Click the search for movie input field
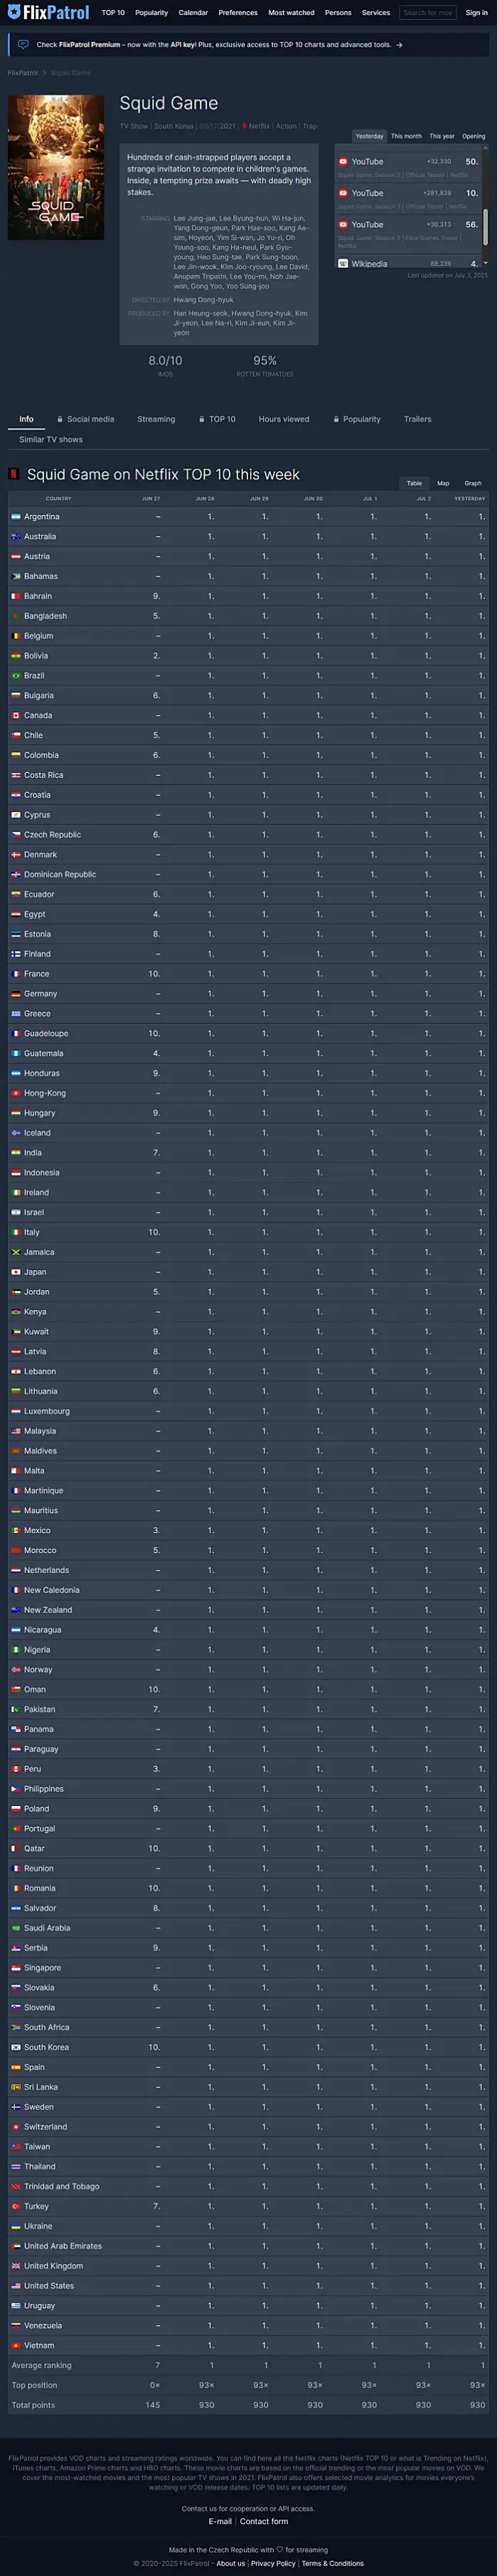The image size is (497, 2576). [x=428, y=13]
